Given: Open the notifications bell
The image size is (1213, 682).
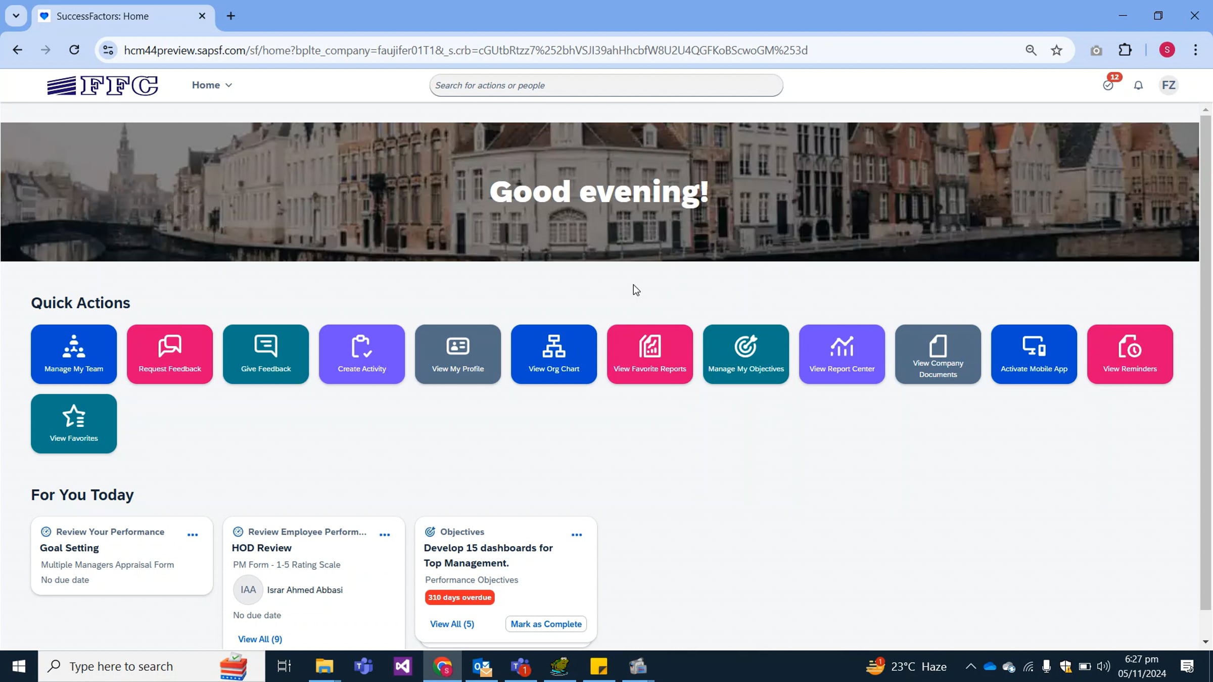Looking at the screenshot, I should (x=1138, y=85).
